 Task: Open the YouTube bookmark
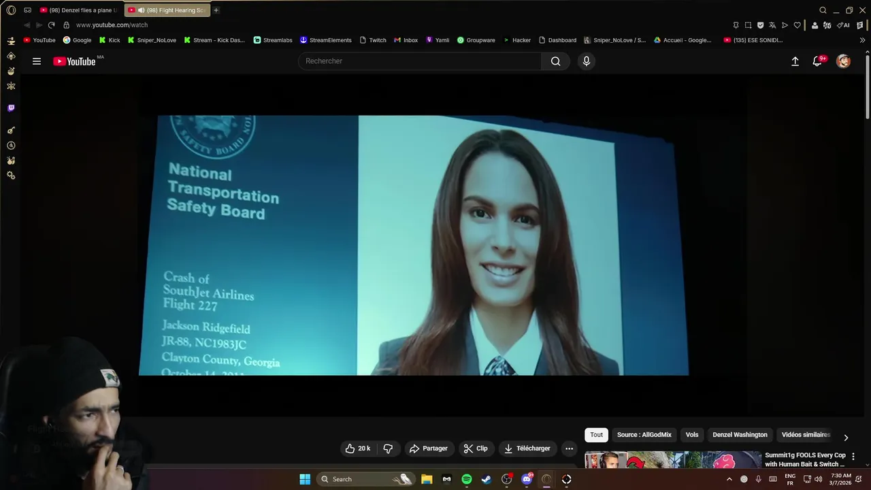(x=39, y=40)
